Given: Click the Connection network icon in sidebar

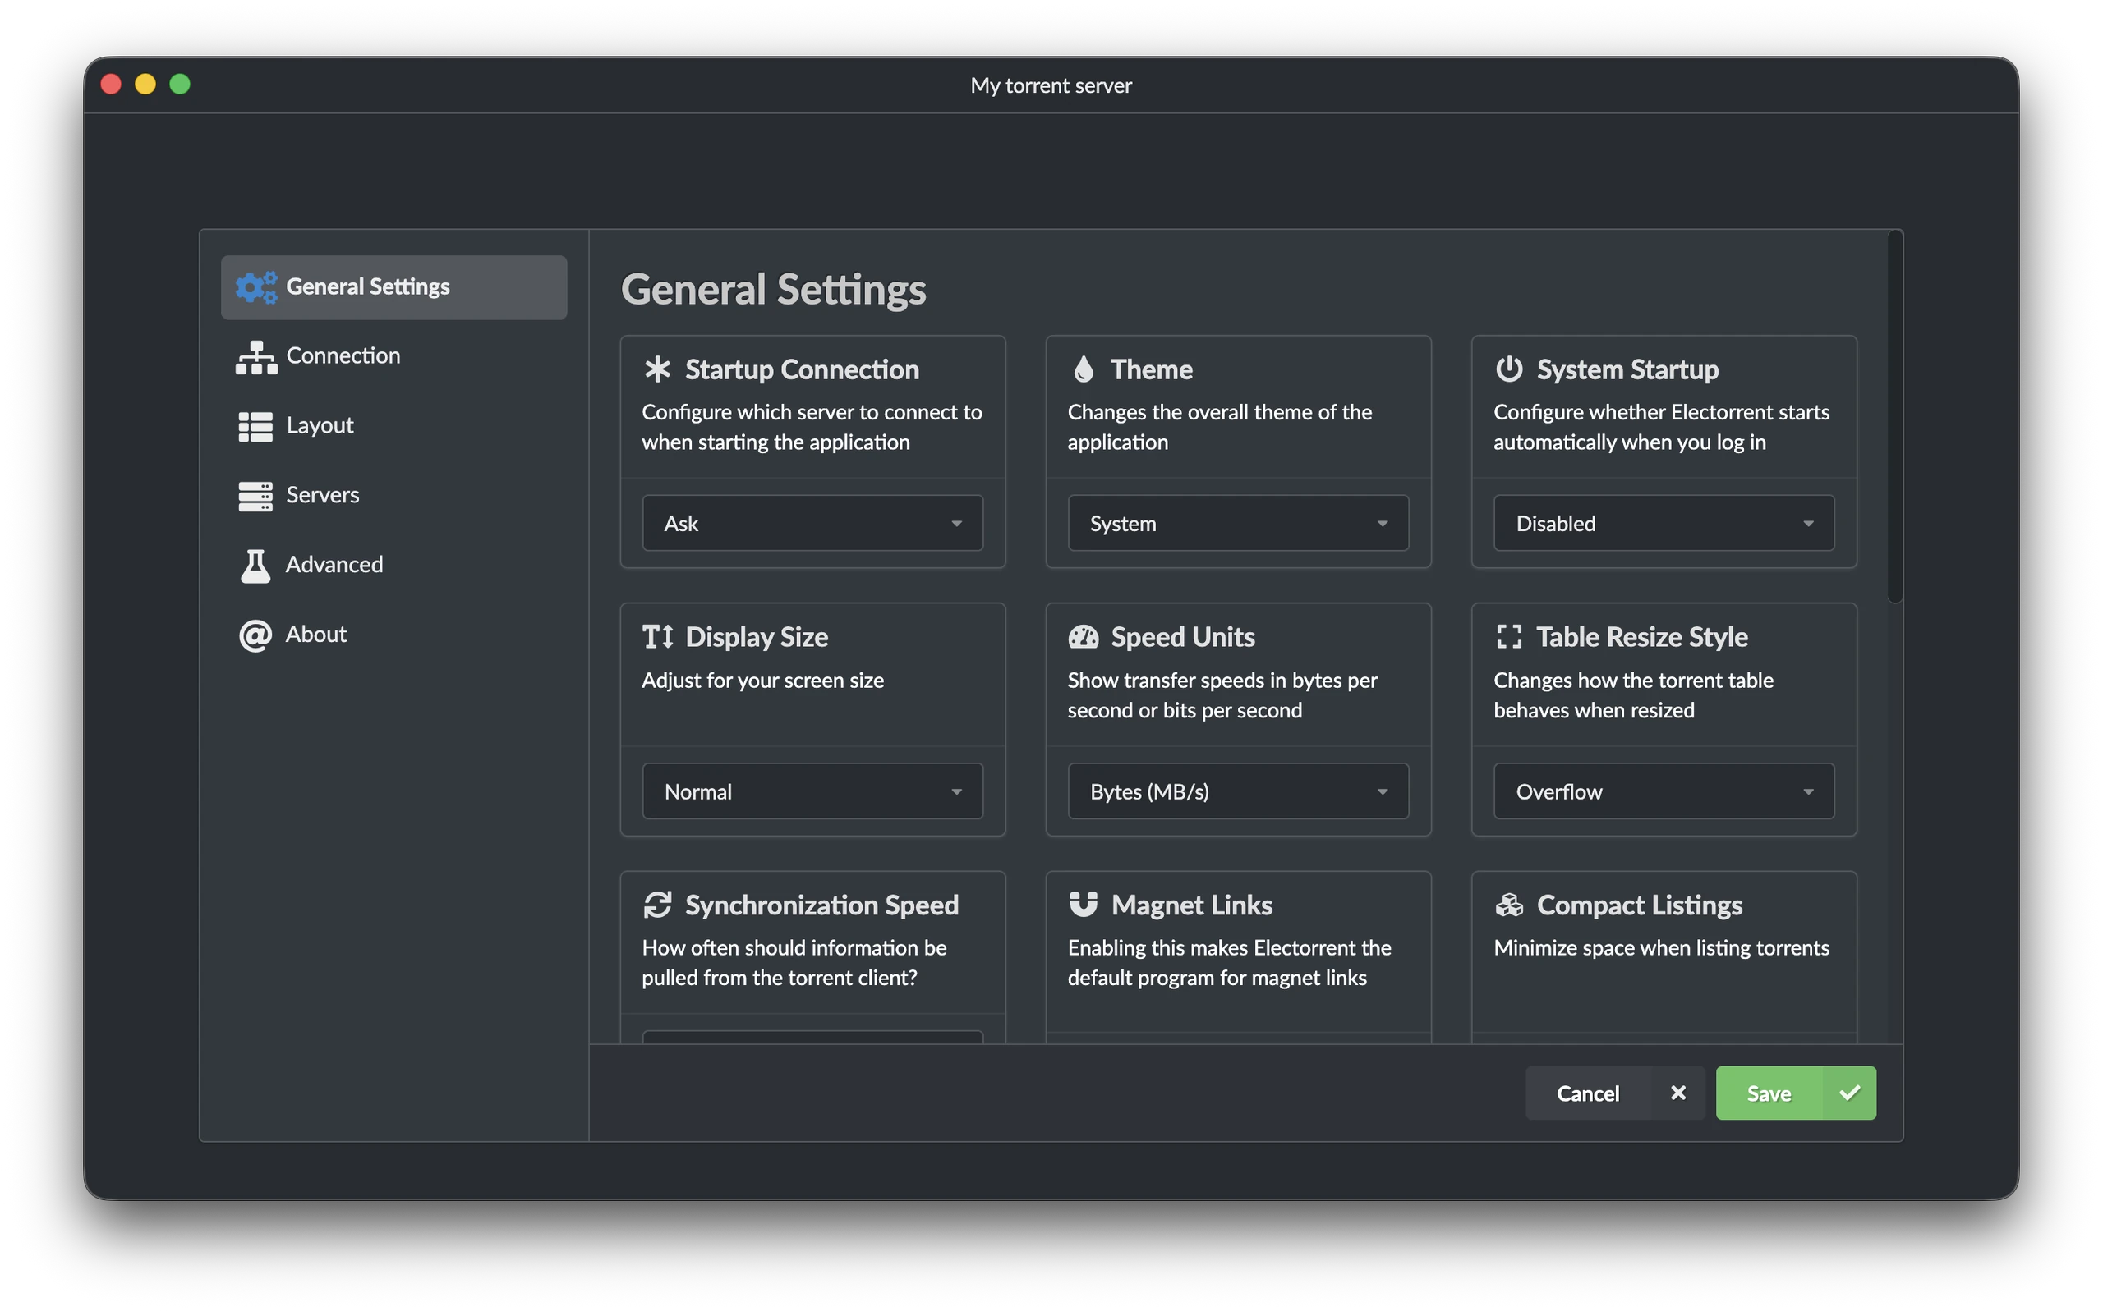Looking at the screenshot, I should click(256, 356).
